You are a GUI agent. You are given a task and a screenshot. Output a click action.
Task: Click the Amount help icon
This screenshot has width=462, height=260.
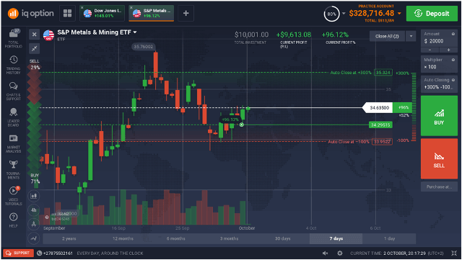453,34
